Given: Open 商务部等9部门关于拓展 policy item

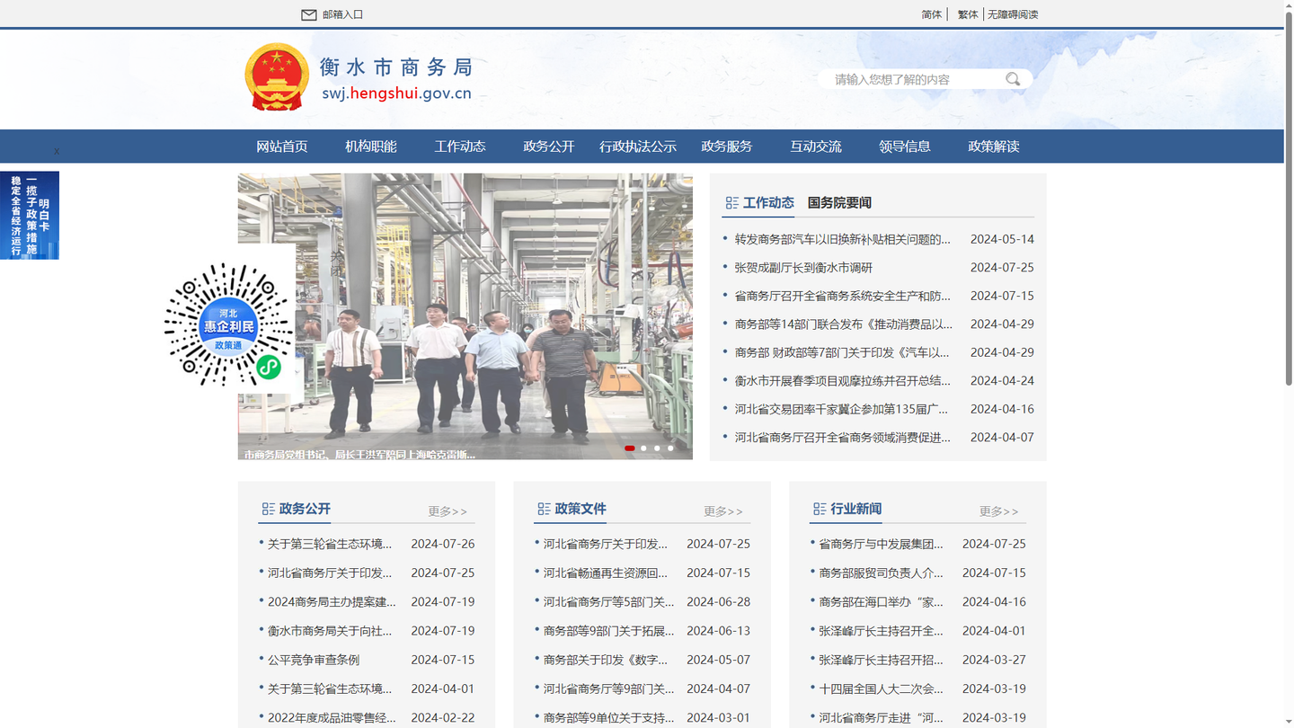Looking at the screenshot, I should click(608, 631).
